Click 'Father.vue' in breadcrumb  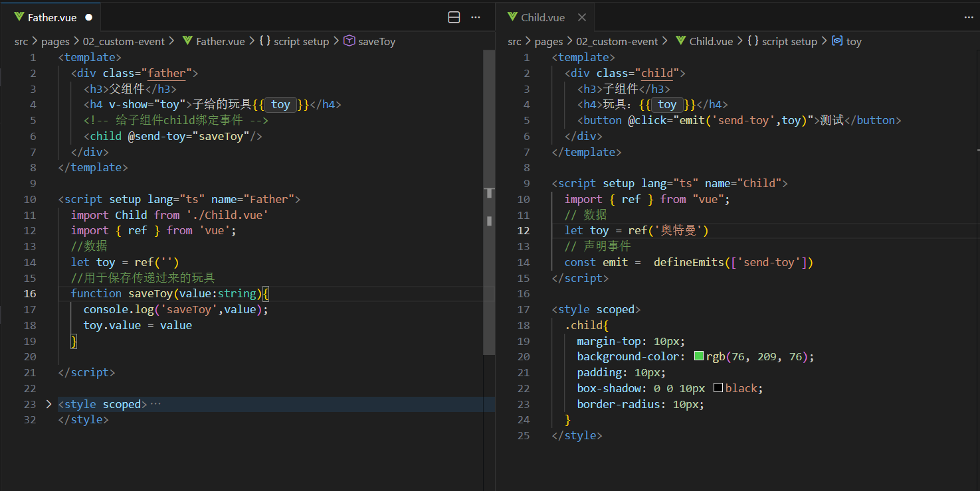221,41
